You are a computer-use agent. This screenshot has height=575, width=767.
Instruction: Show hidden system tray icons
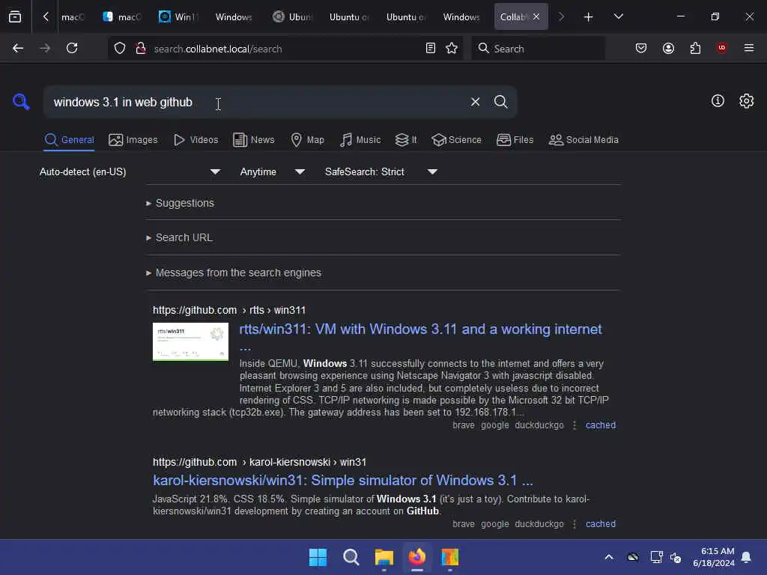click(609, 557)
